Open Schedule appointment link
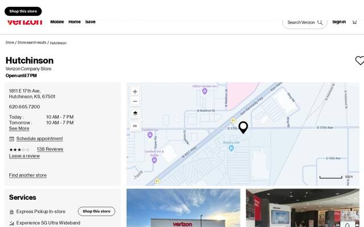 click(39, 138)
